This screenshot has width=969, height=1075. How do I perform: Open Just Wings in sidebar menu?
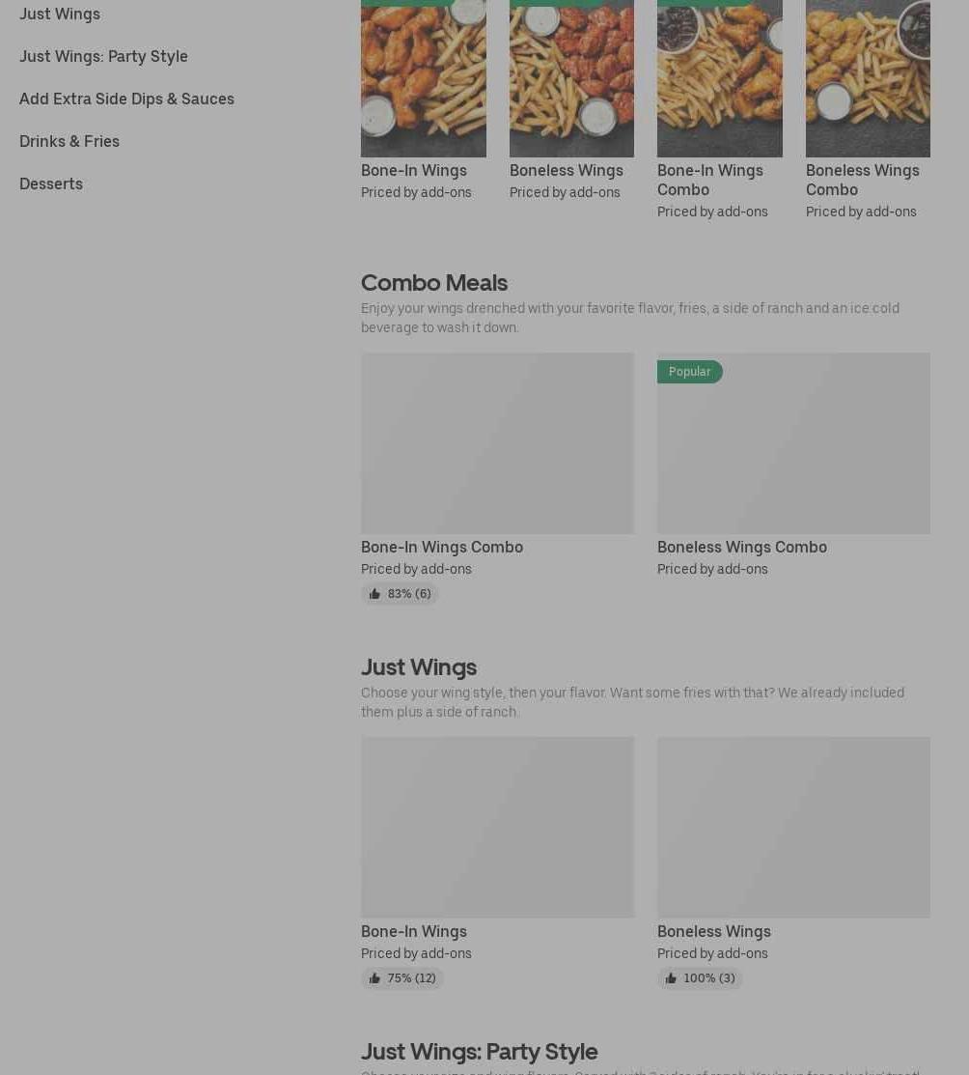tap(60, 14)
